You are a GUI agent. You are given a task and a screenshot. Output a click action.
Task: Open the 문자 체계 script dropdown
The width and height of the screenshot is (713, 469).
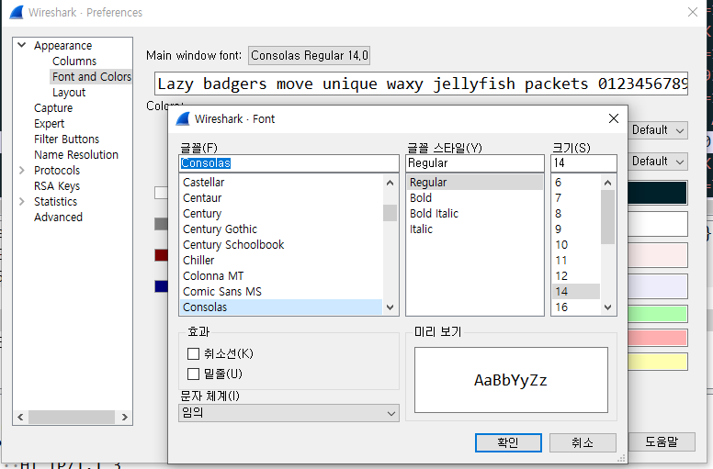click(289, 413)
